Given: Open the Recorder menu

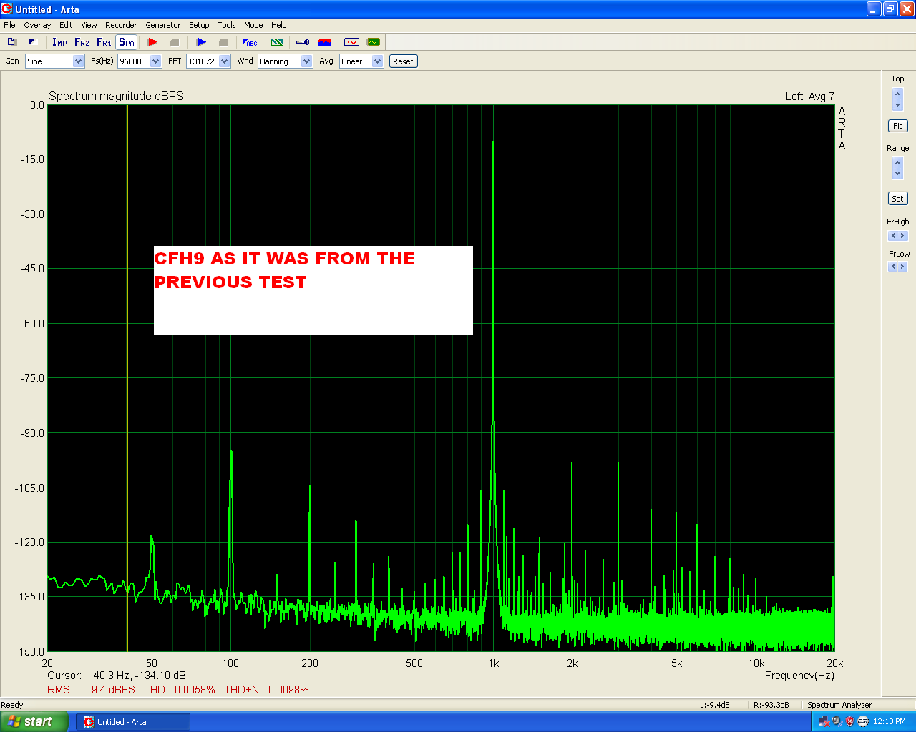Looking at the screenshot, I should click(121, 25).
